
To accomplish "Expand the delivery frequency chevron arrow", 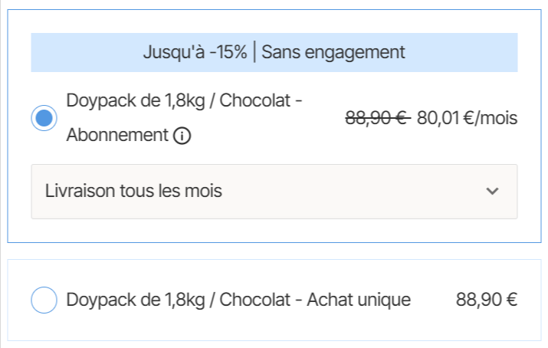I will (x=493, y=191).
